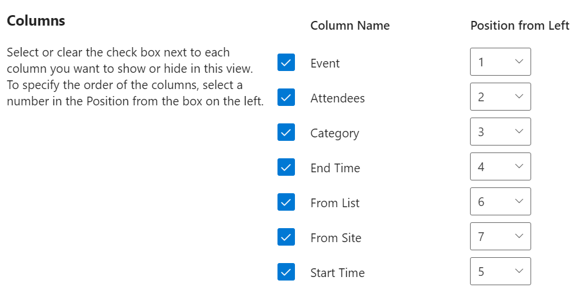Uncheck the Attendees column checkbox
This screenshot has width=573, height=291.
click(286, 97)
